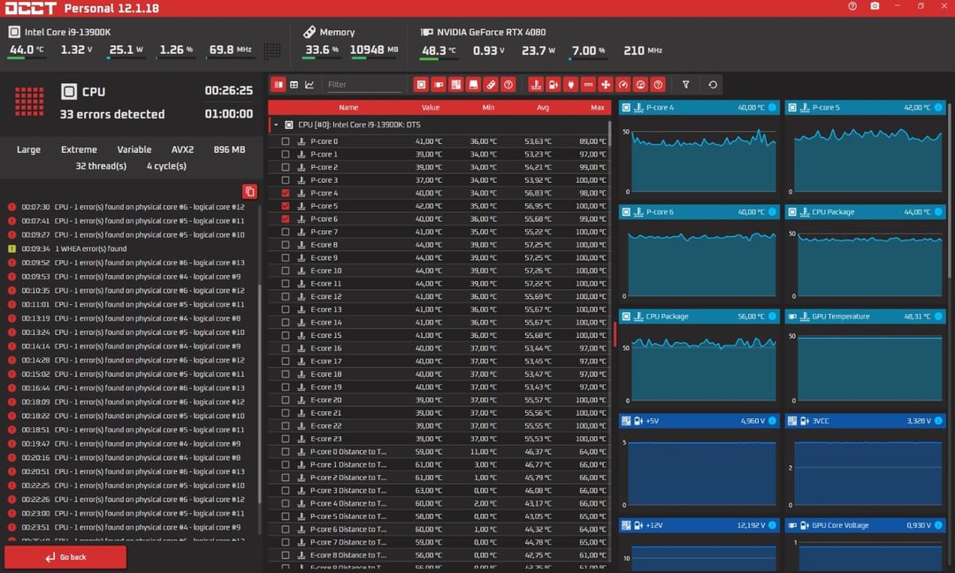The width and height of the screenshot is (955, 573).
Task: Click the Go back button
Action: [65, 557]
